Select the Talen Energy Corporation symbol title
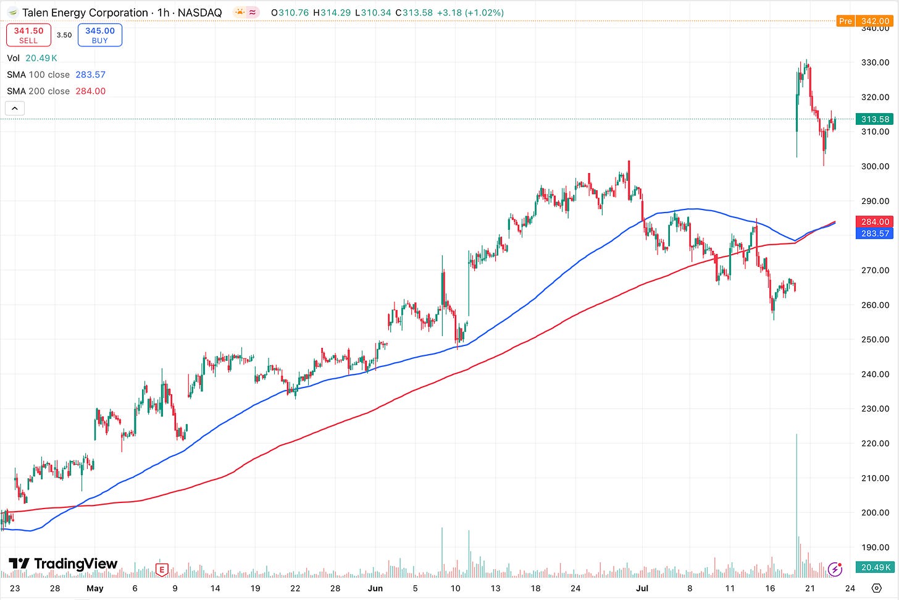This screenshot has width=899, height=600. click(x=85, y=12)
